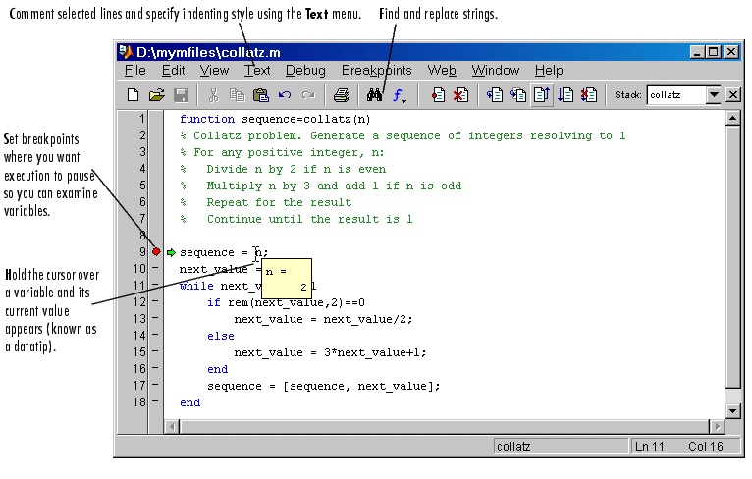
Task: Step into function with Step In icon
Action: tap(518, 95)
